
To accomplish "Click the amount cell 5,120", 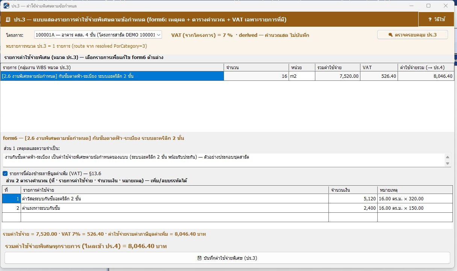I will pyautogui.click(x=353, y=198).
